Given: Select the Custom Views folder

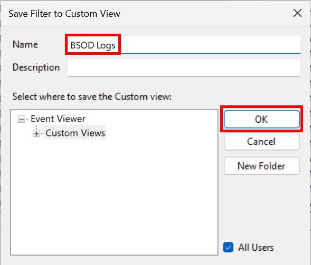Looking at the screenshot, I should [75, 133].
